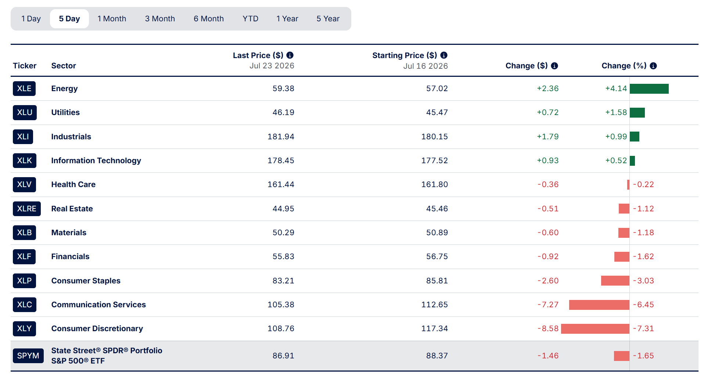Open the Change ($) info tooltip icon
Image resolution: width=711 pixels, height=383 pixels.
coord(554,66)
